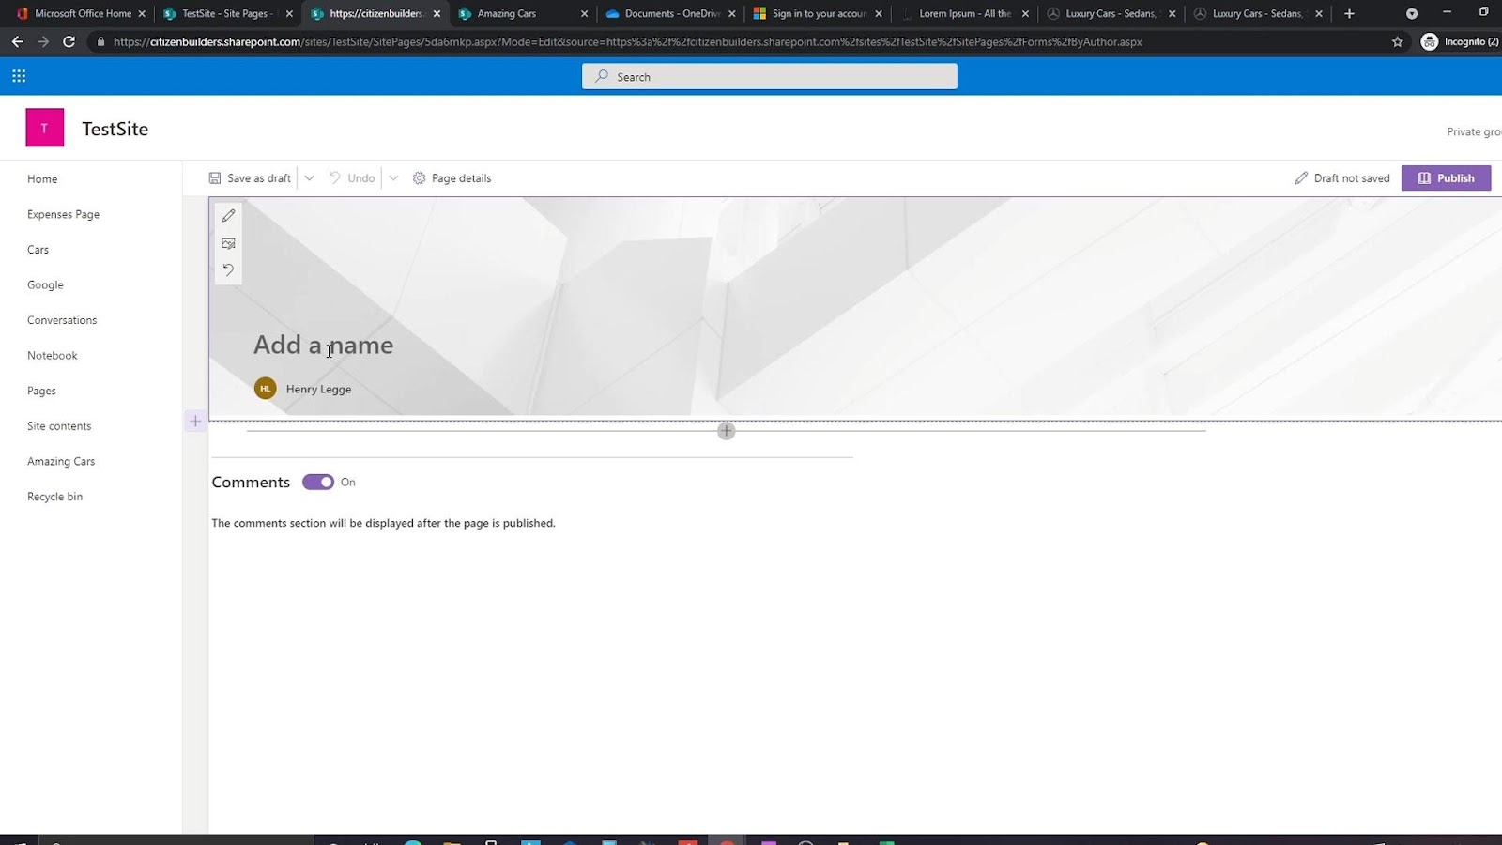Expand the Save as draft dropdown arrow

tap(309, 178)
